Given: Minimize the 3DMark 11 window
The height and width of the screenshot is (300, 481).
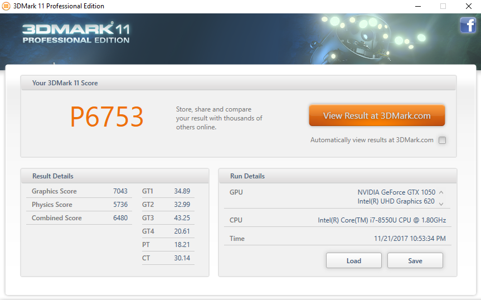Looking at the screenshot, I should coord(418,6).
